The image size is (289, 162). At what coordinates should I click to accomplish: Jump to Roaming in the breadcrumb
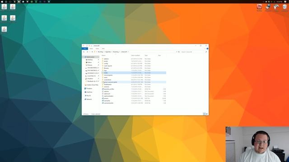click(116, 52)
